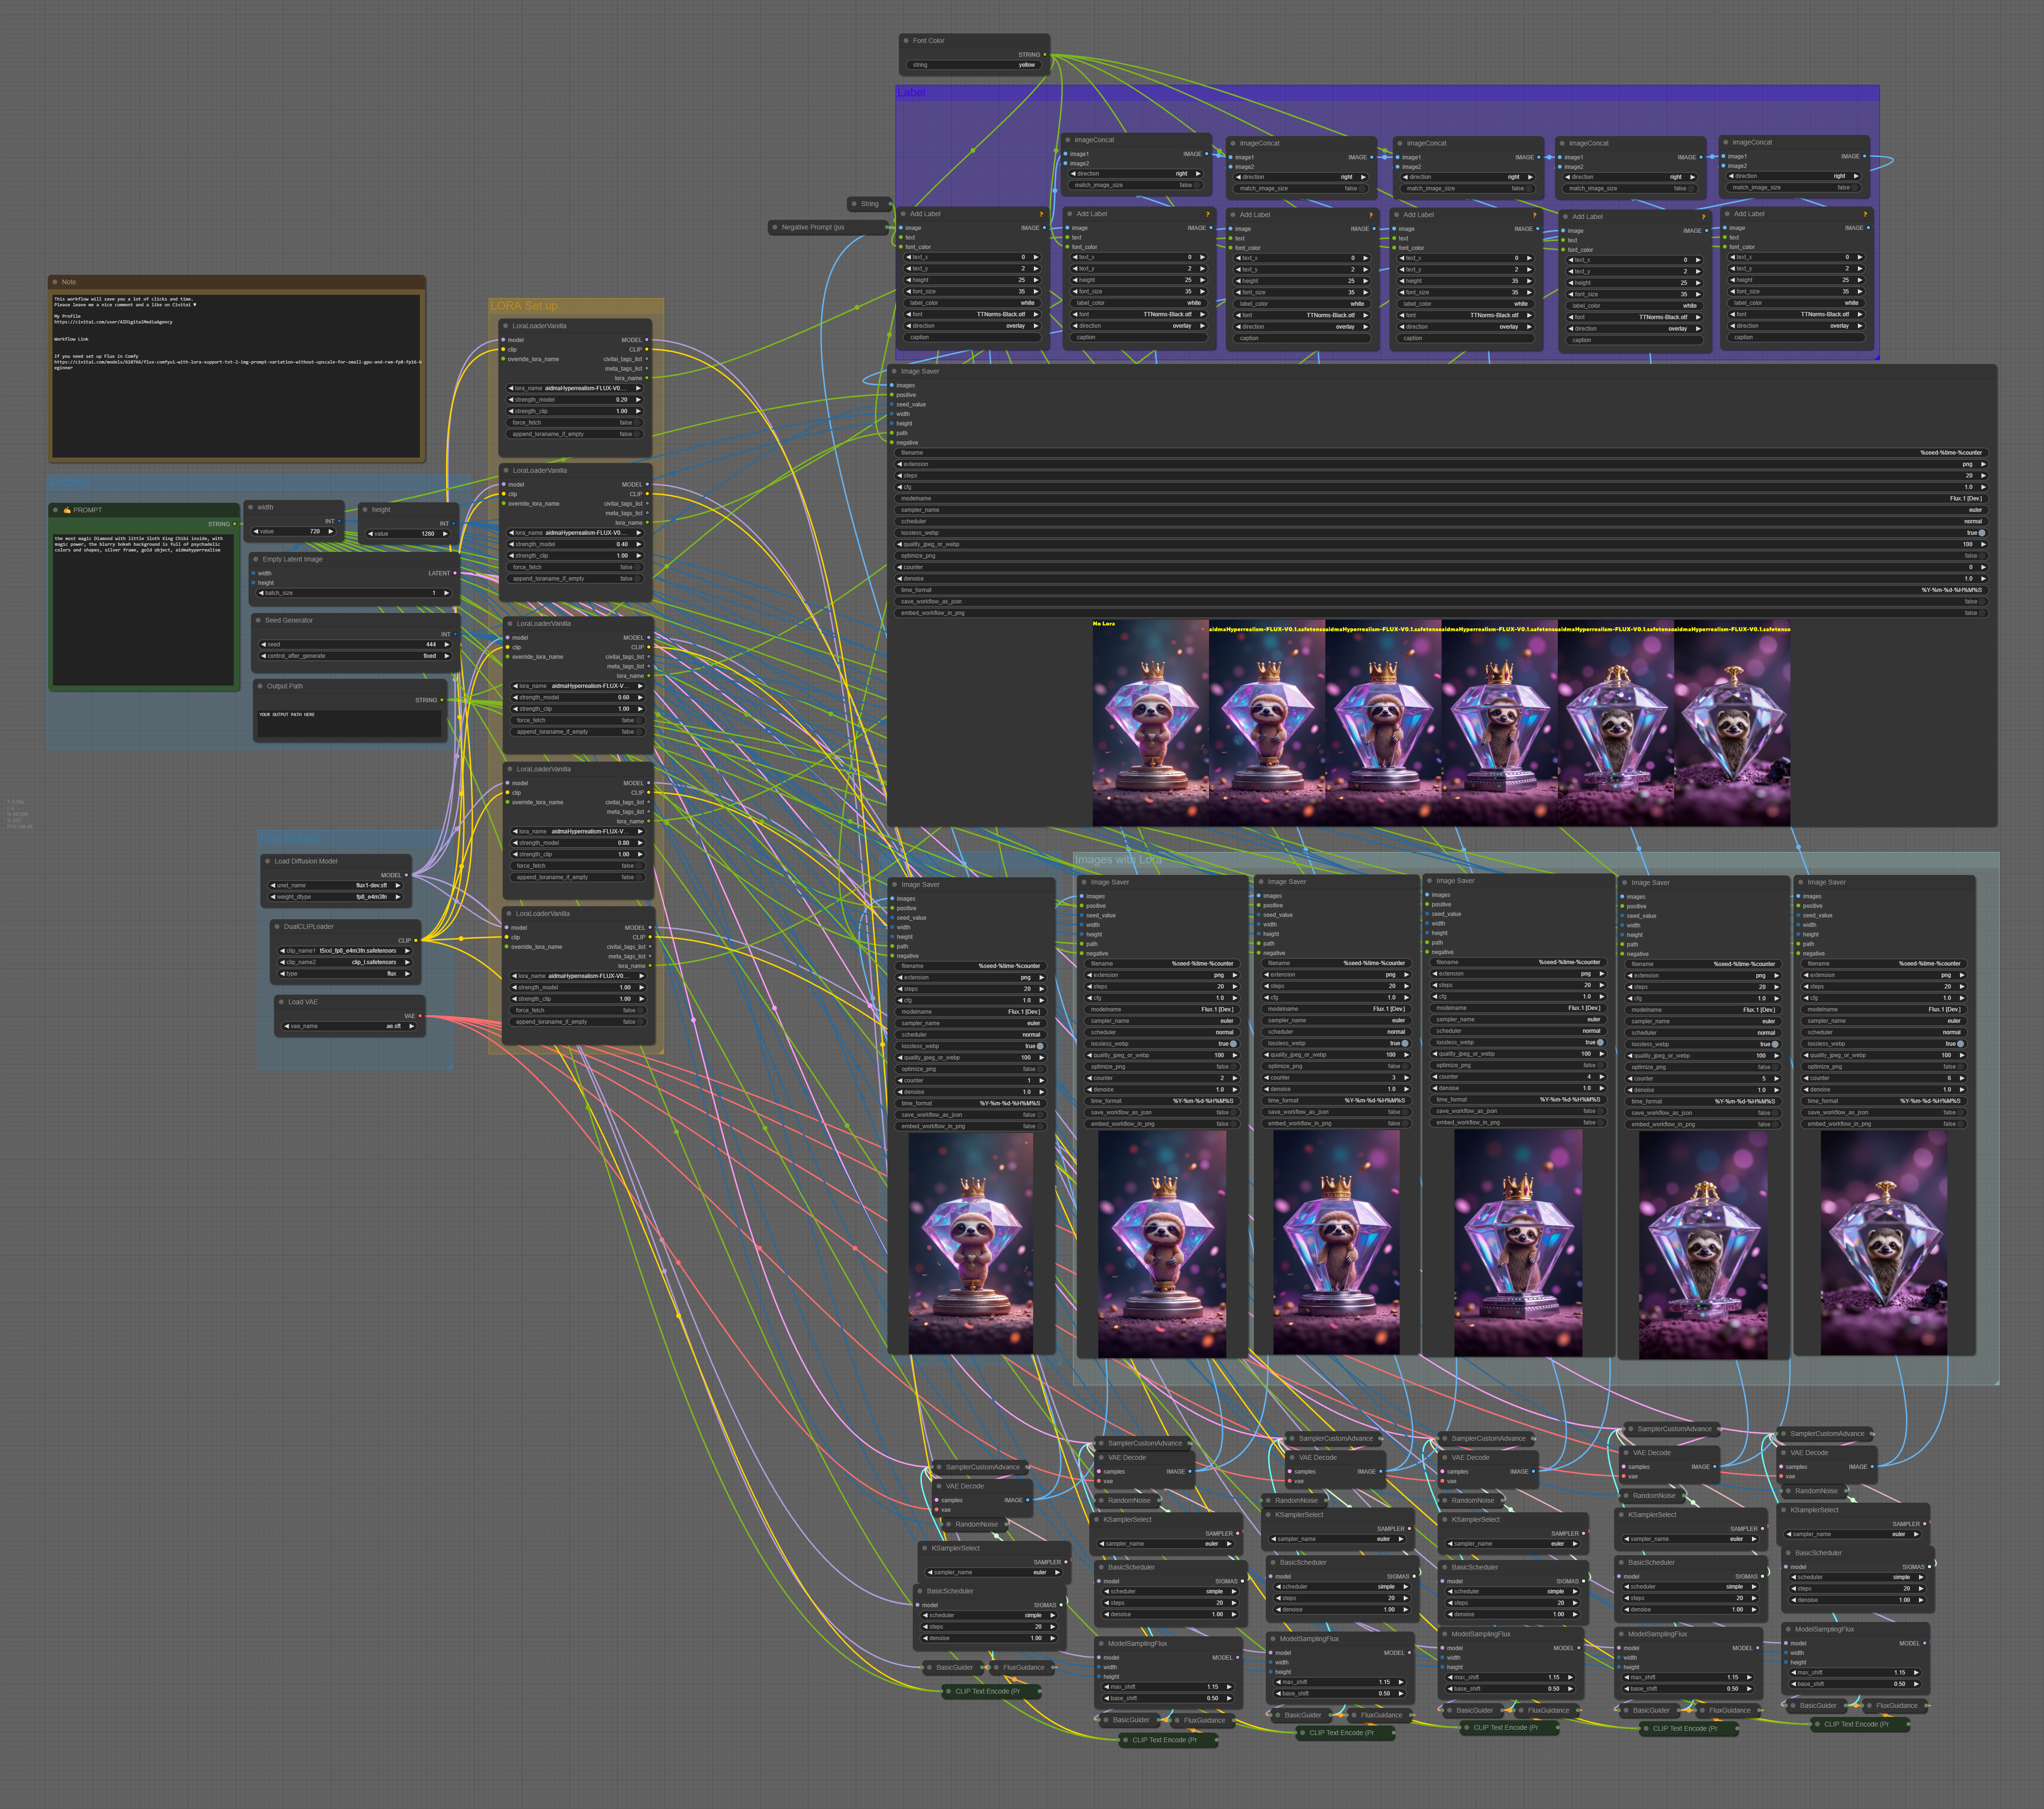This screenshot has width=2044, height=1809.
Task: Toggle lossless_webp in the wide top Image Saver
Action: point(1982,533)
